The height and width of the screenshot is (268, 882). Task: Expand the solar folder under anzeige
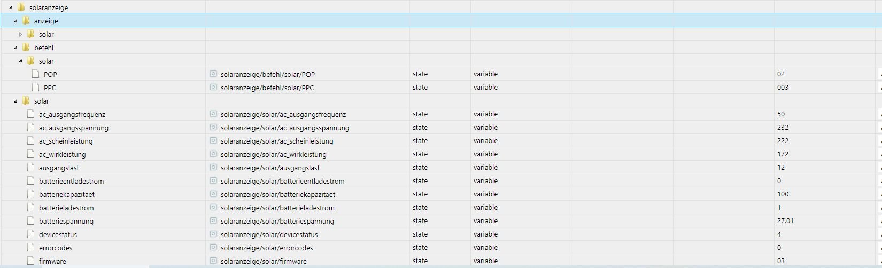coord(21,34)
